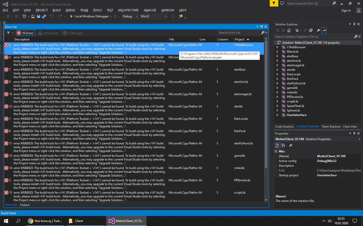Collapse the Misc property category
The width and height of the screenshot is (363, 226).
276,151
